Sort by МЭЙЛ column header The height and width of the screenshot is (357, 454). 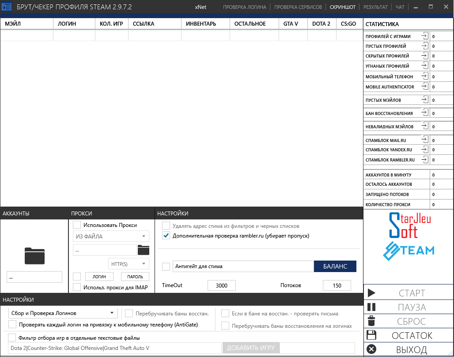tap(26, 24)
